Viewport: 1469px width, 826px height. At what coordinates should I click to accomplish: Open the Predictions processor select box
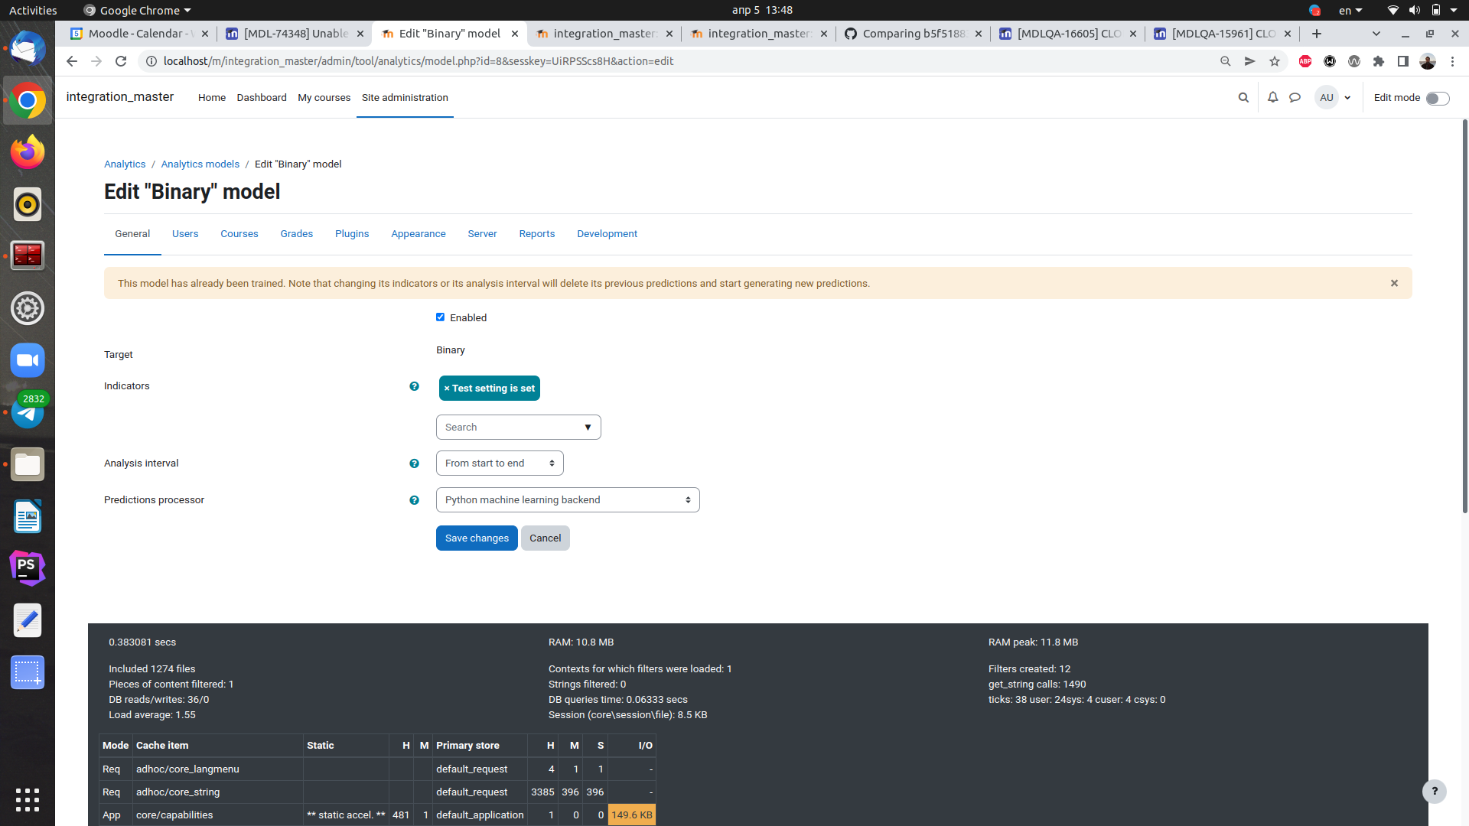point(568,500)
